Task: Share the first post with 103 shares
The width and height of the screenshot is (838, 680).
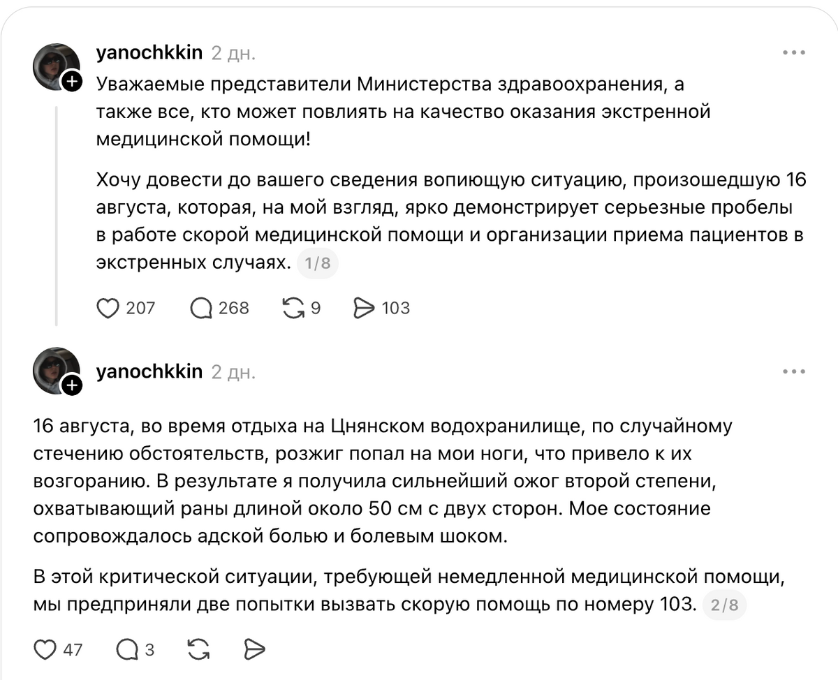Action: pyautogui.click(x=381, y=308)
